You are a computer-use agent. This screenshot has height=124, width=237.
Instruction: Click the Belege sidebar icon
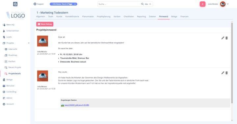click(x=4, y=80)
